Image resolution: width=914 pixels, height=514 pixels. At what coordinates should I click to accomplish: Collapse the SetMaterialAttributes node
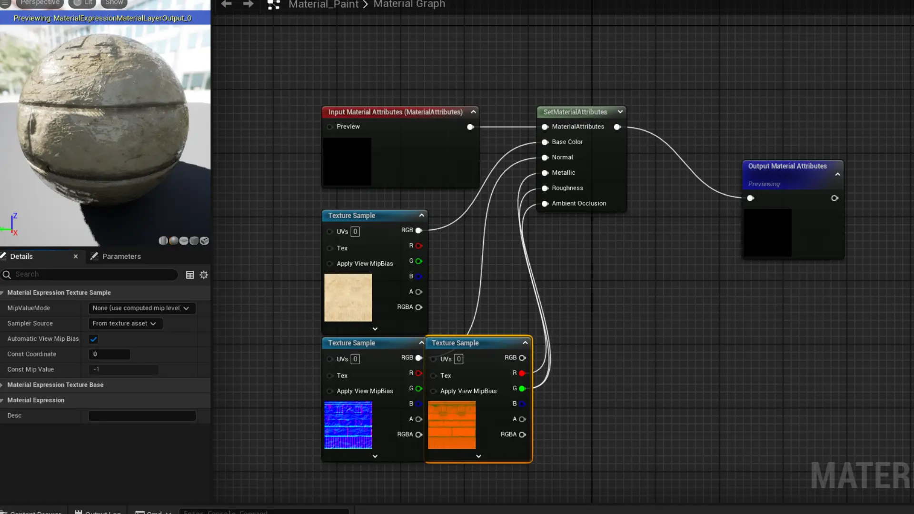click(x=620, y=112)
